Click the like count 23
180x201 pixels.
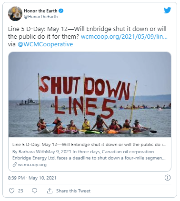tap(20, 191)
